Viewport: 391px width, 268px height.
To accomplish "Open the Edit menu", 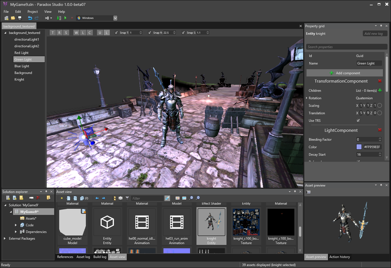I will point(18,11).
